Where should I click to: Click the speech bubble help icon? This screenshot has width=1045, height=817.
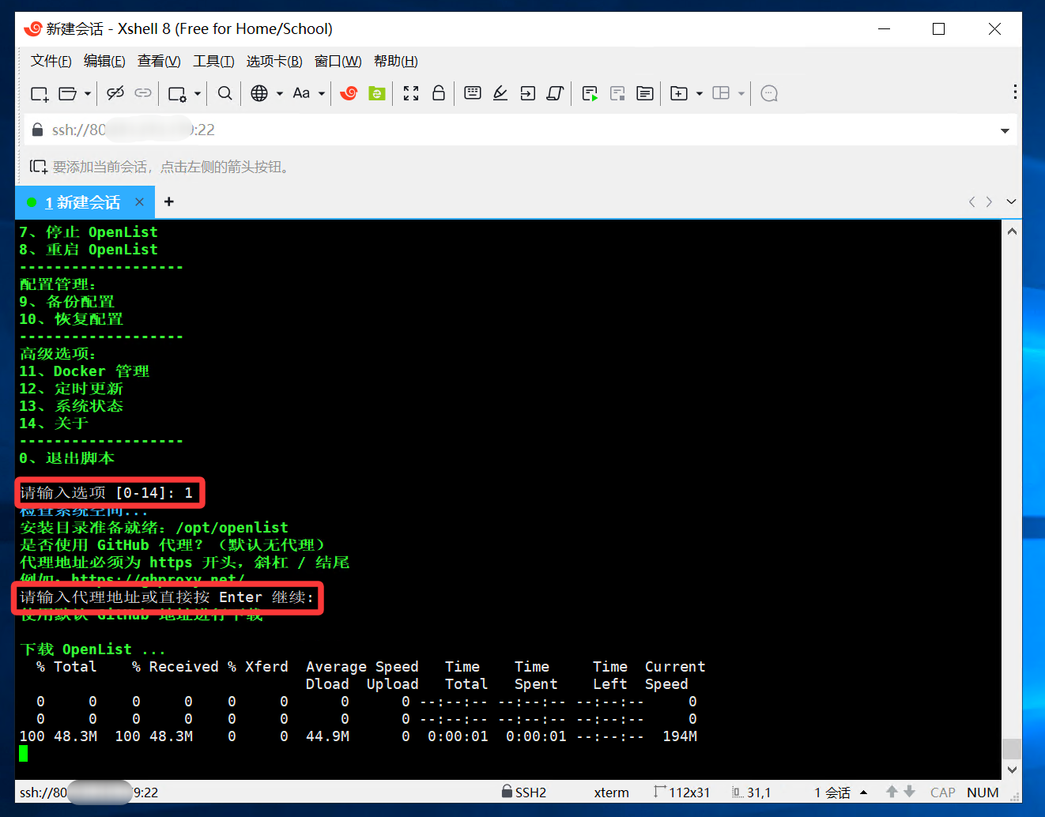click(x=769, y=93)
